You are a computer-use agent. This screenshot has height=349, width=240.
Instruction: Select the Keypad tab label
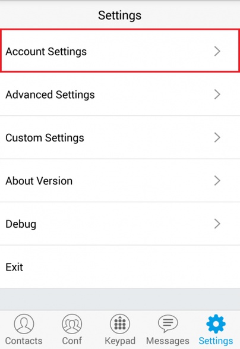pyautogui.click(x=120, y=341)
